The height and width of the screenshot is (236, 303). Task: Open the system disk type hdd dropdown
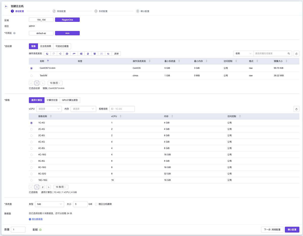[x=49, y=204]
